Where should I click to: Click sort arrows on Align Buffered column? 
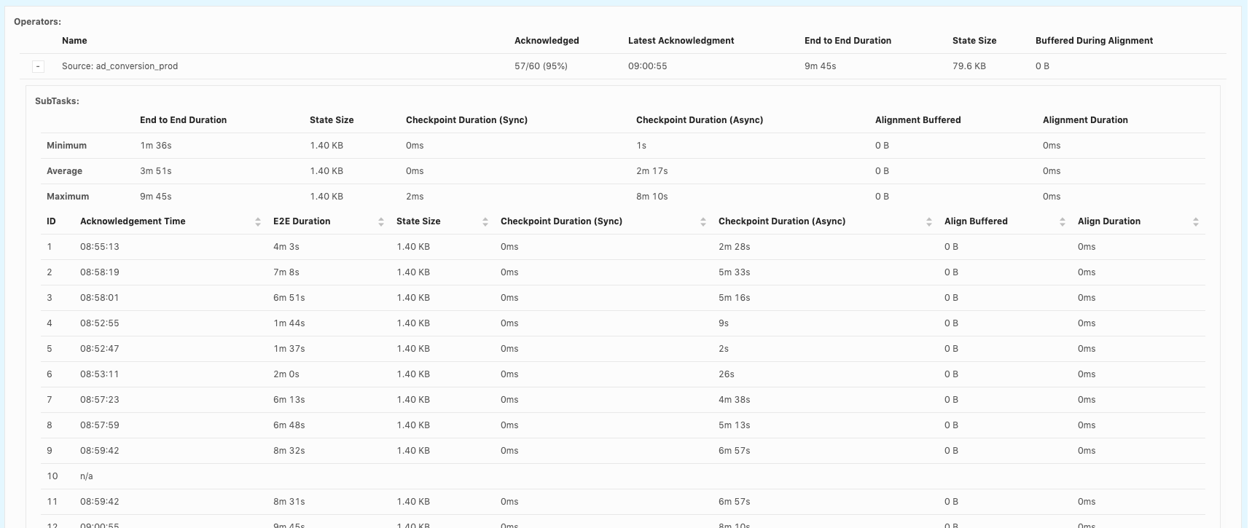(1063, 222)
